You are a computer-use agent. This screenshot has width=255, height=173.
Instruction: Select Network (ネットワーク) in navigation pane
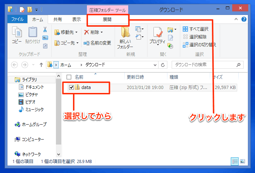[x=28, y=154]
